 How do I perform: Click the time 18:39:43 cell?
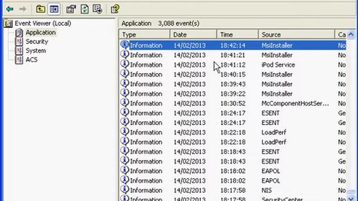233,84
